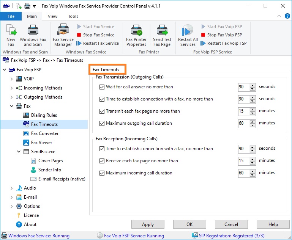Expand the VOIP tree node
292x240 pixels.
(x=11, y=79)
